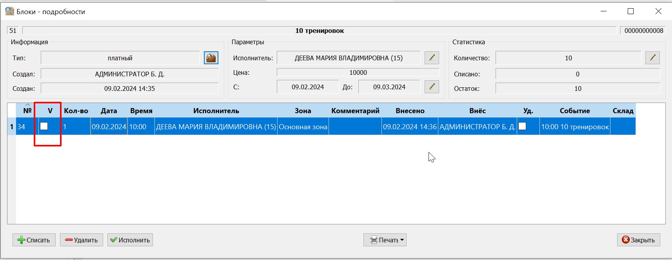Click the Комментарий column header
This screenshot has height=260, width=672.
coord(355,110)
